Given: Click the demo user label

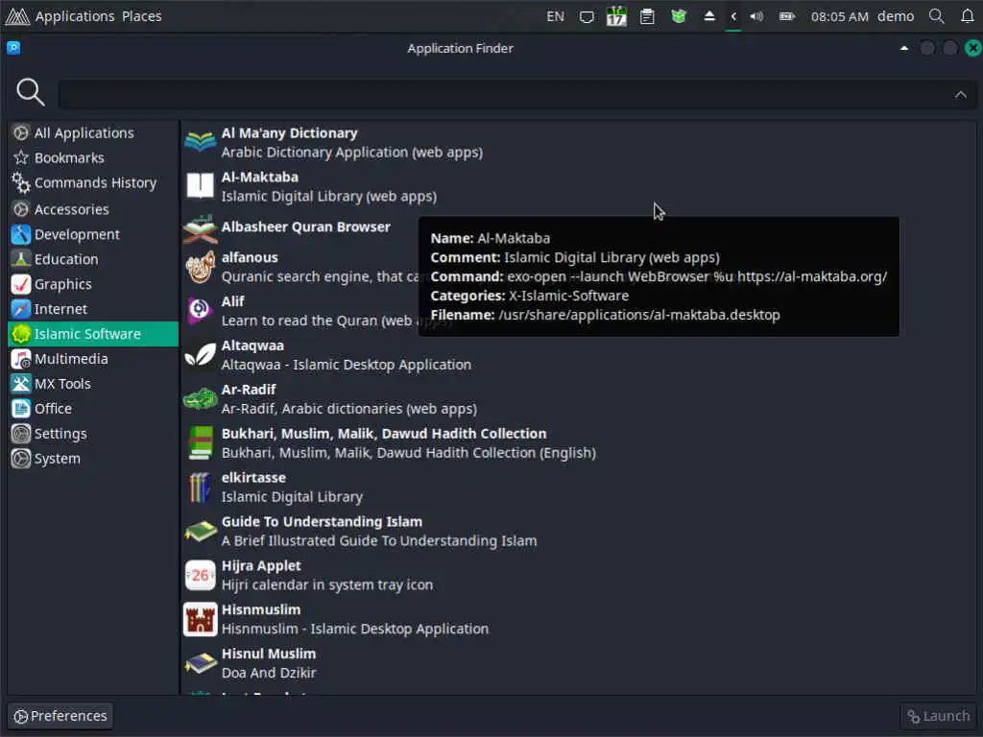Looking at the screenshot, I should pos(896,16).
